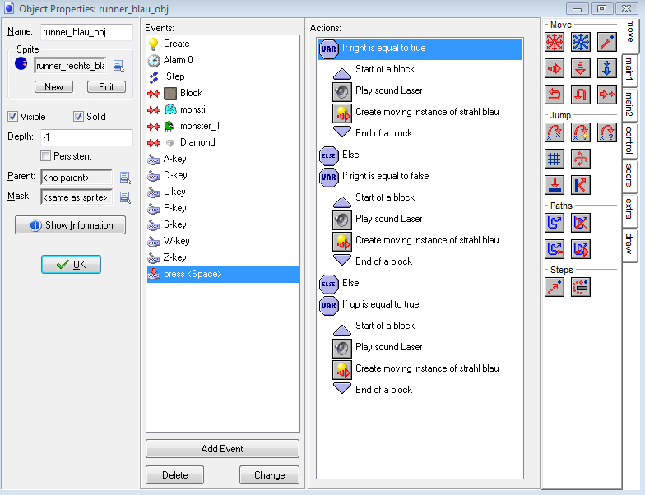Select the End Path action icon

coord(581,222)
